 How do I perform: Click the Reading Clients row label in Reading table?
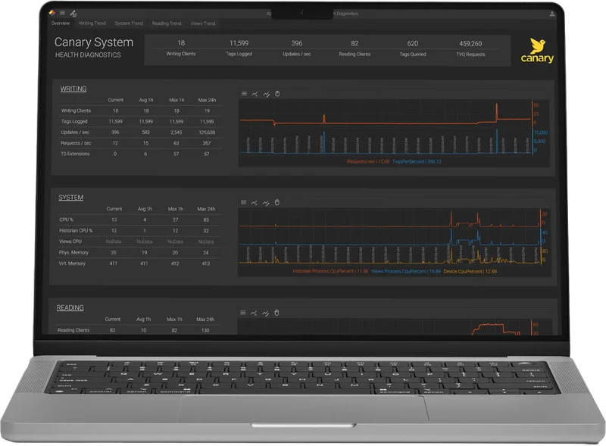[x=73, y=330]
